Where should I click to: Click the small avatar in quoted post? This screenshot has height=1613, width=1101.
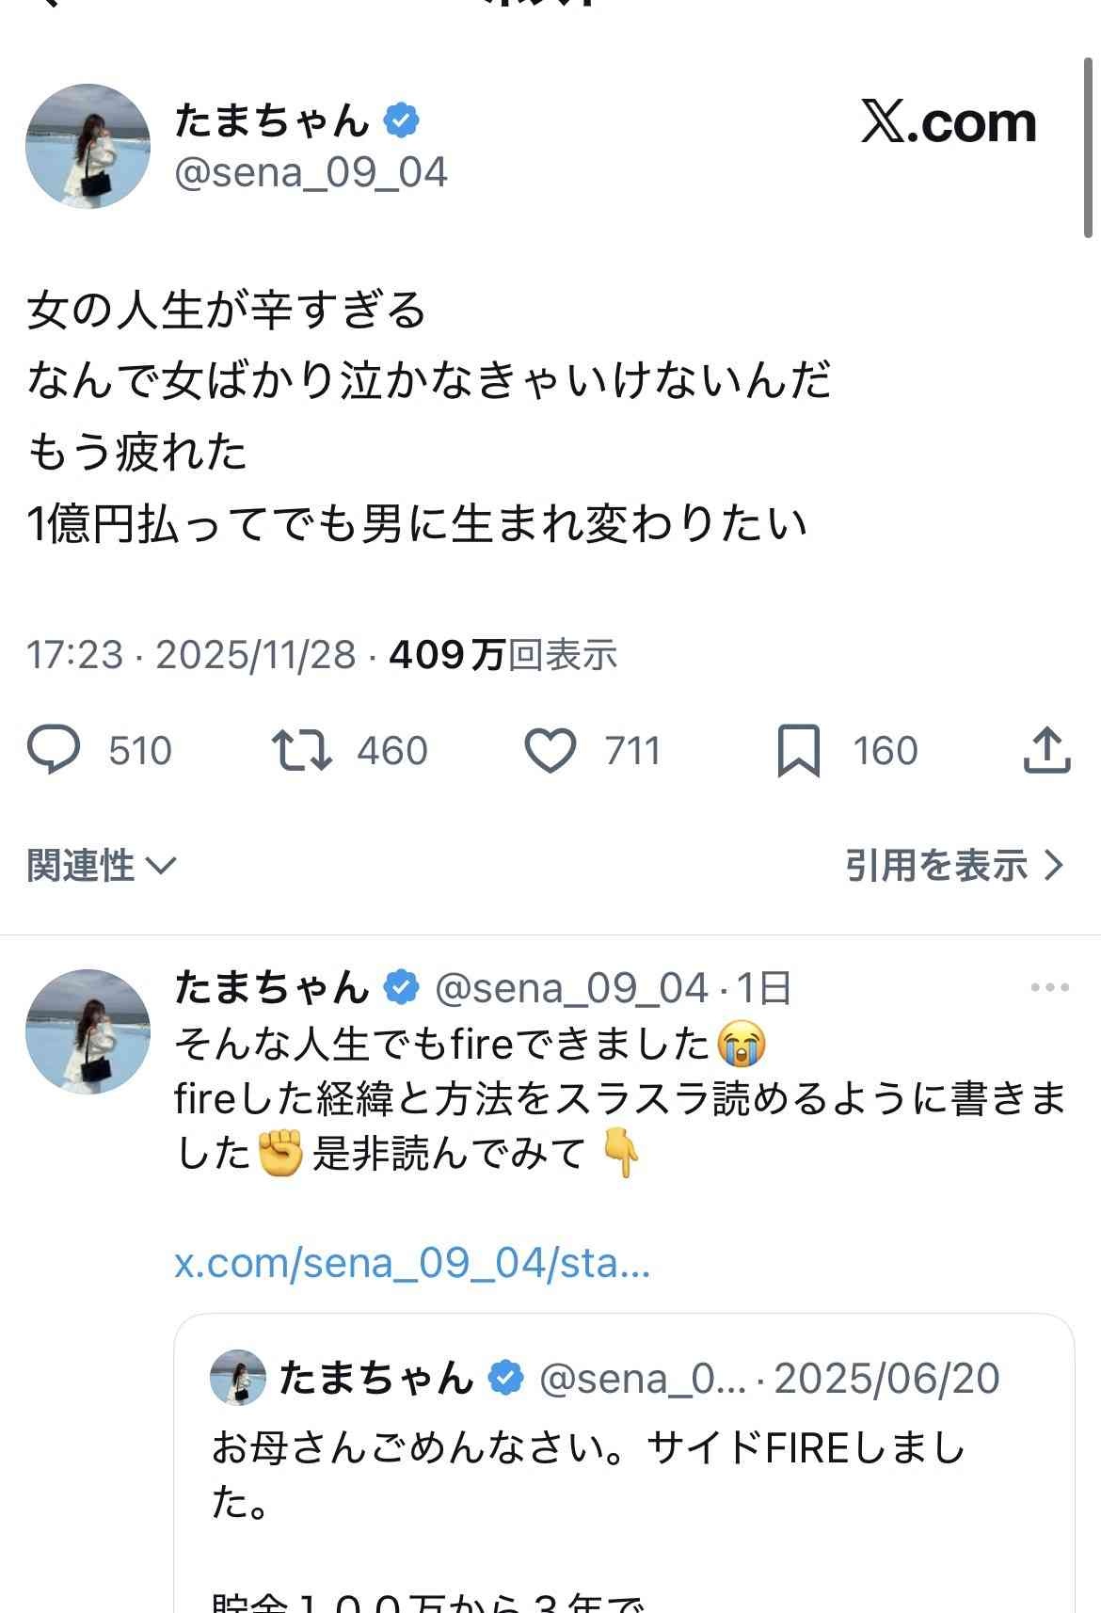pyautogui.click(x=238, y=1378)
